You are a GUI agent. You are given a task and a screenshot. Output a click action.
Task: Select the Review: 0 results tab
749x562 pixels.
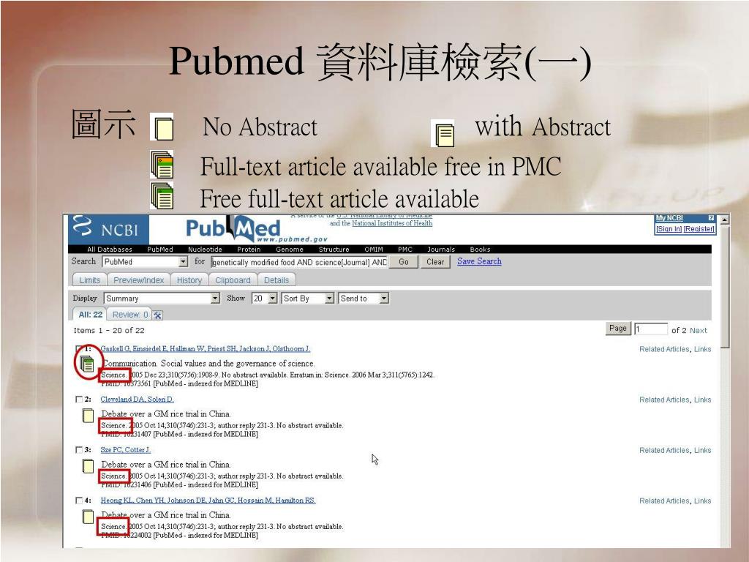[129, 315]
